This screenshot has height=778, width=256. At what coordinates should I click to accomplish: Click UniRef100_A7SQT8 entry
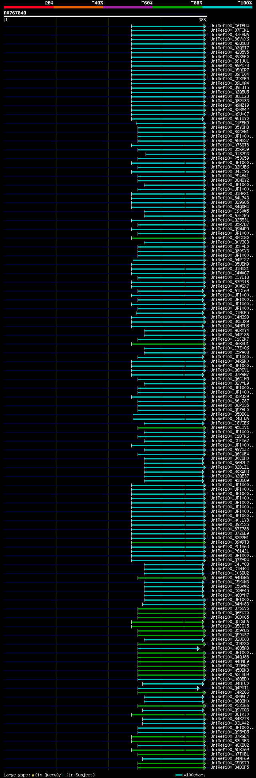pyautogui.click(x=230, y=145)
